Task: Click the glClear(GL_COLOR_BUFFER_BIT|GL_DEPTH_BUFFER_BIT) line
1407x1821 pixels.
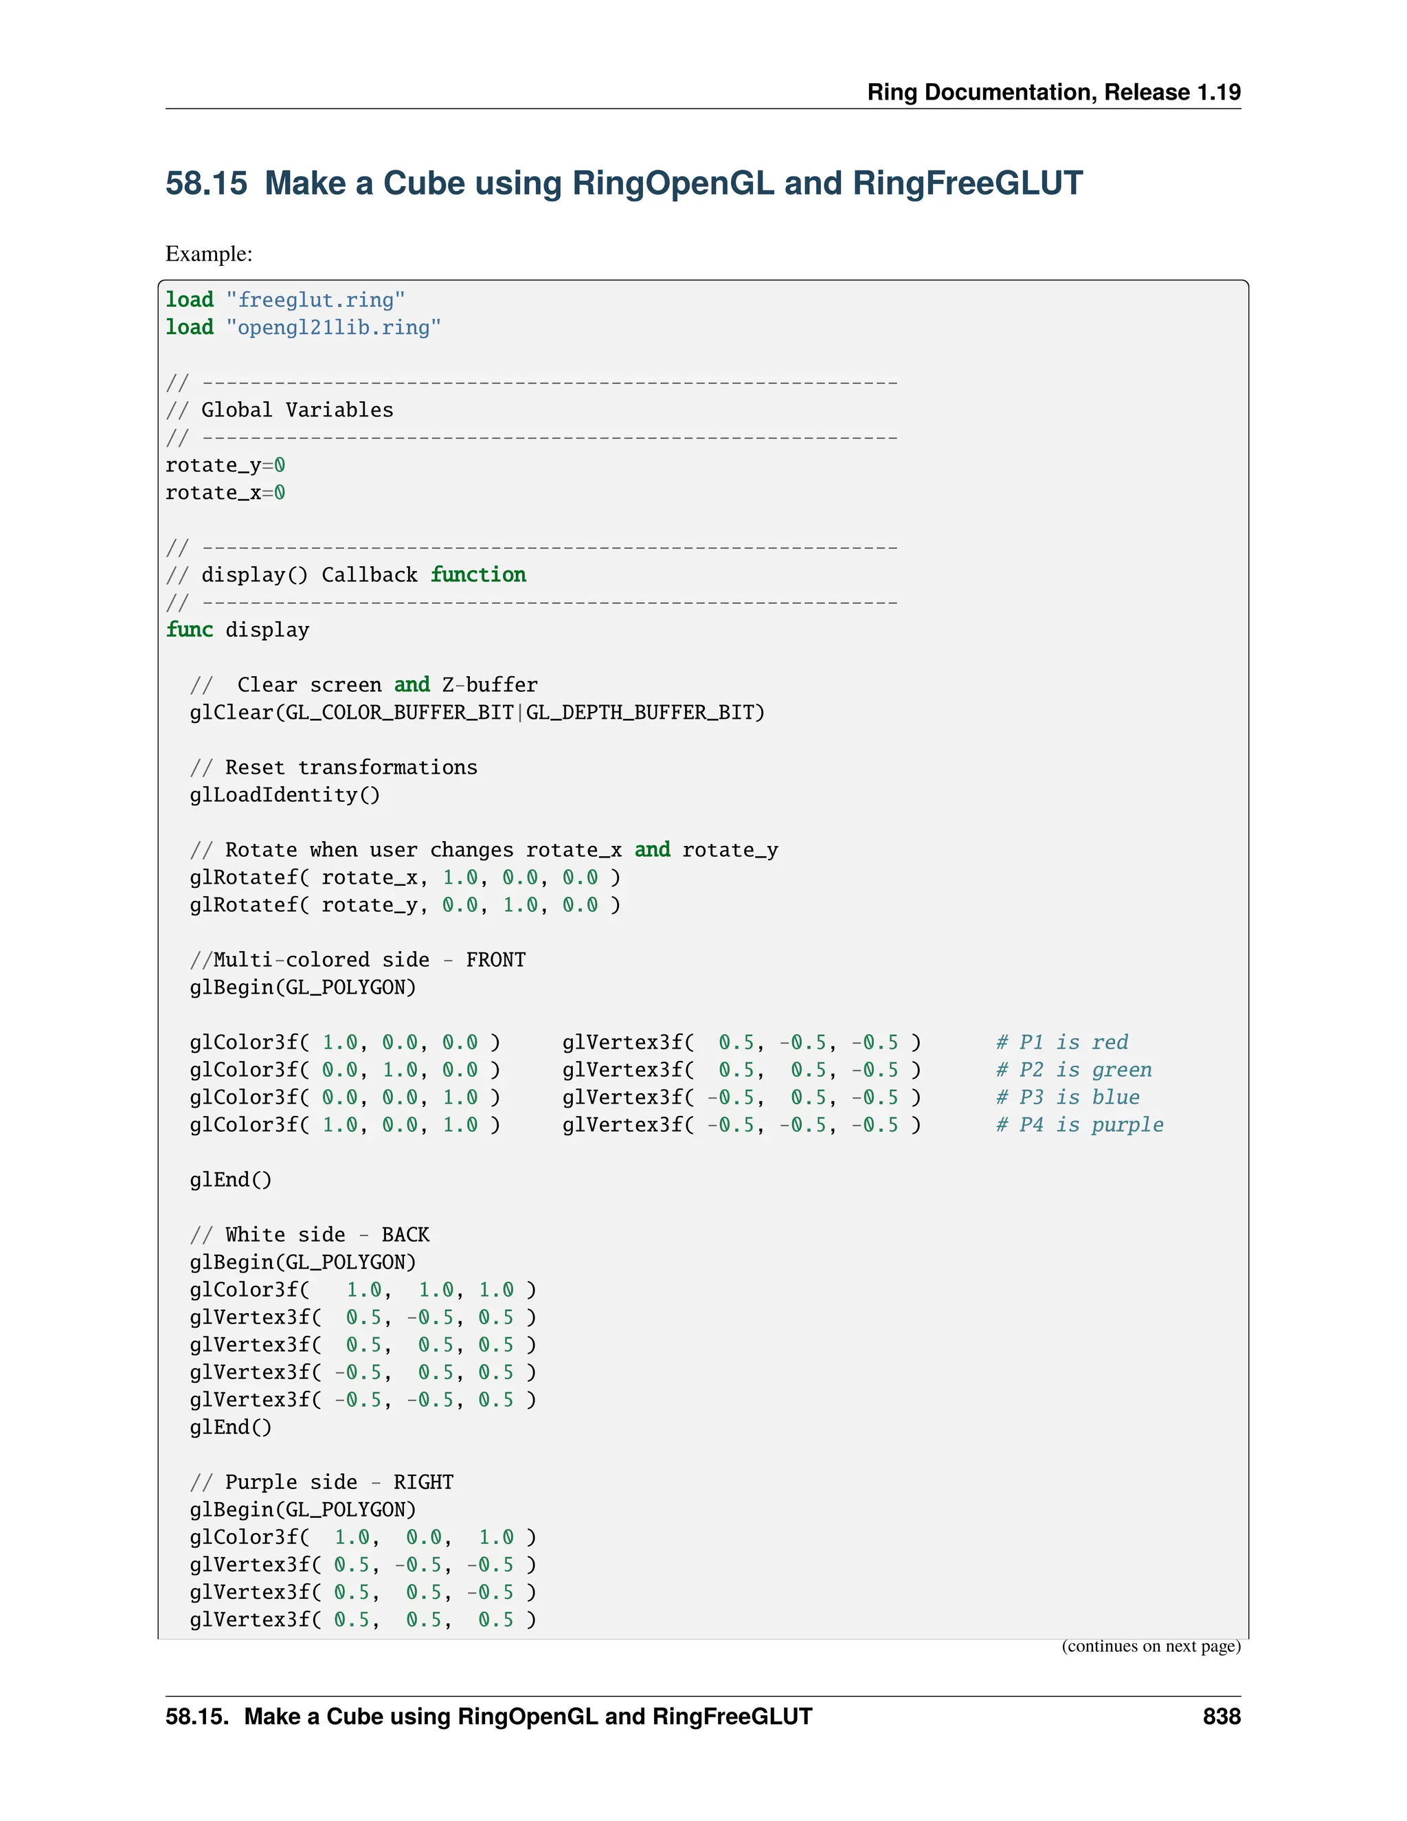Action: [x=477, y=712]
